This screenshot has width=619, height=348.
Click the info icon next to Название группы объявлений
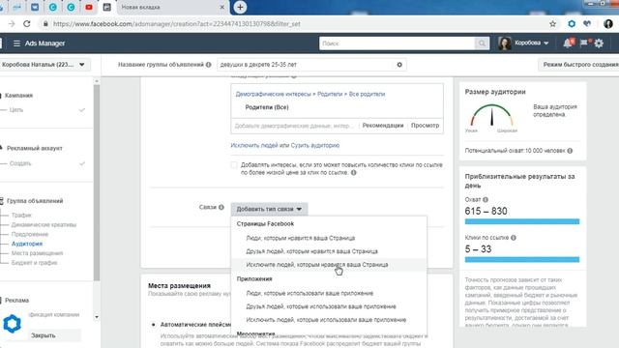pyautogui.click(x=209, y=65)
